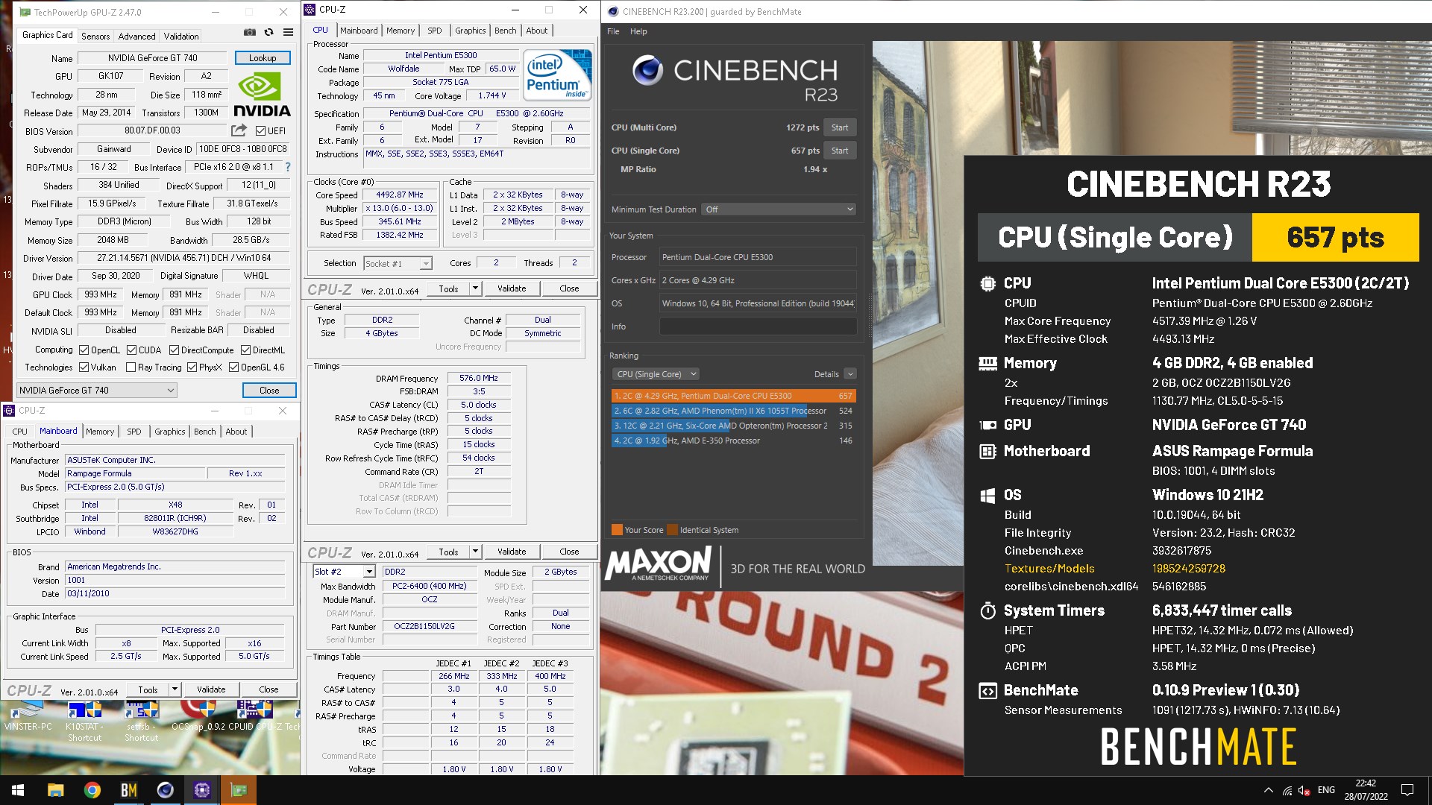The image size is (1432, 805).
Task: Click the Close button in GPU-Z
Action: 269,390
